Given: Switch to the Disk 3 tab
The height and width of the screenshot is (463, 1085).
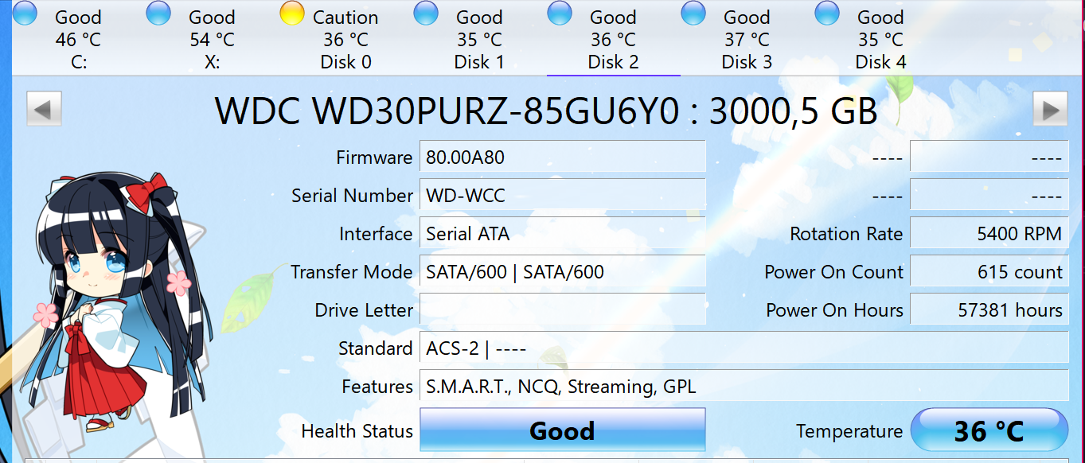Looking at the screenshot, I should coord(747,38).
